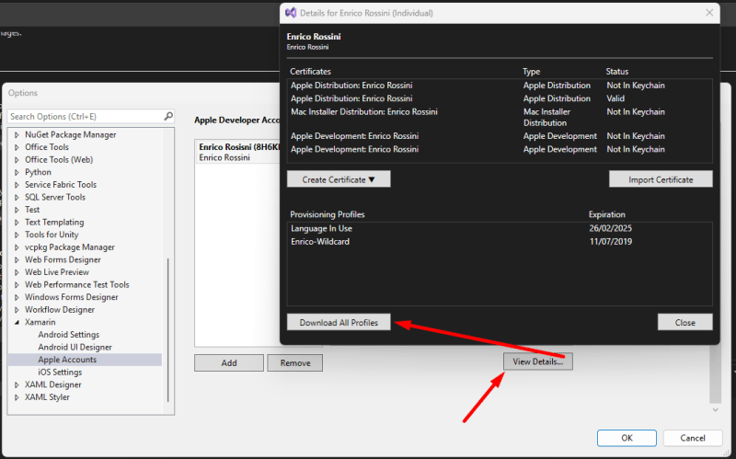Cancel the Options dialog
Viewport: 736px width, 459px height.
(x=693, y=438)
